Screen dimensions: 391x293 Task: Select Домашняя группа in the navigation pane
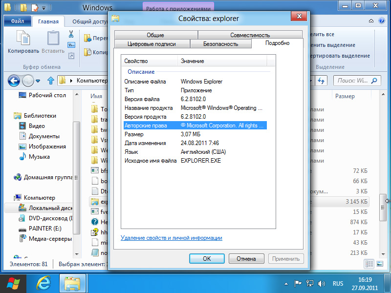click(43, 177)
